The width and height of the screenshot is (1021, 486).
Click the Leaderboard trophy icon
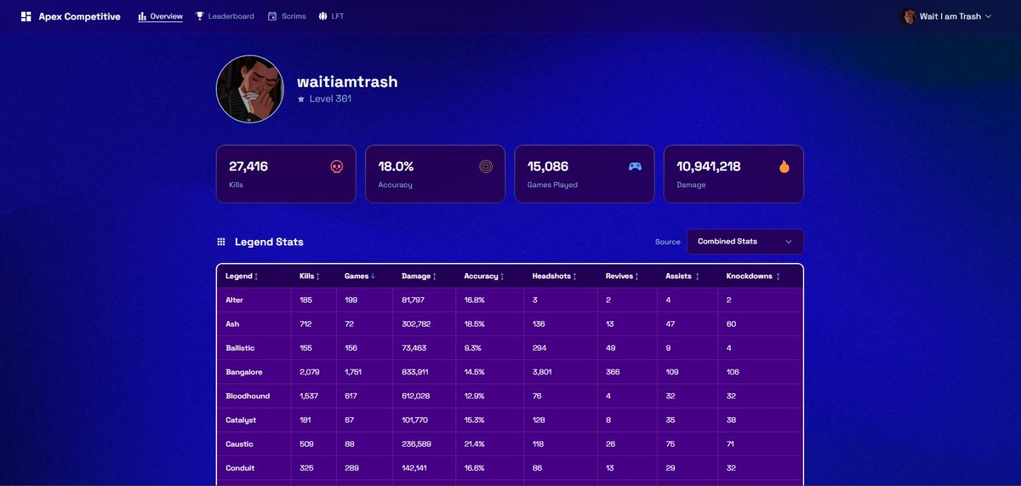(200, 16)
